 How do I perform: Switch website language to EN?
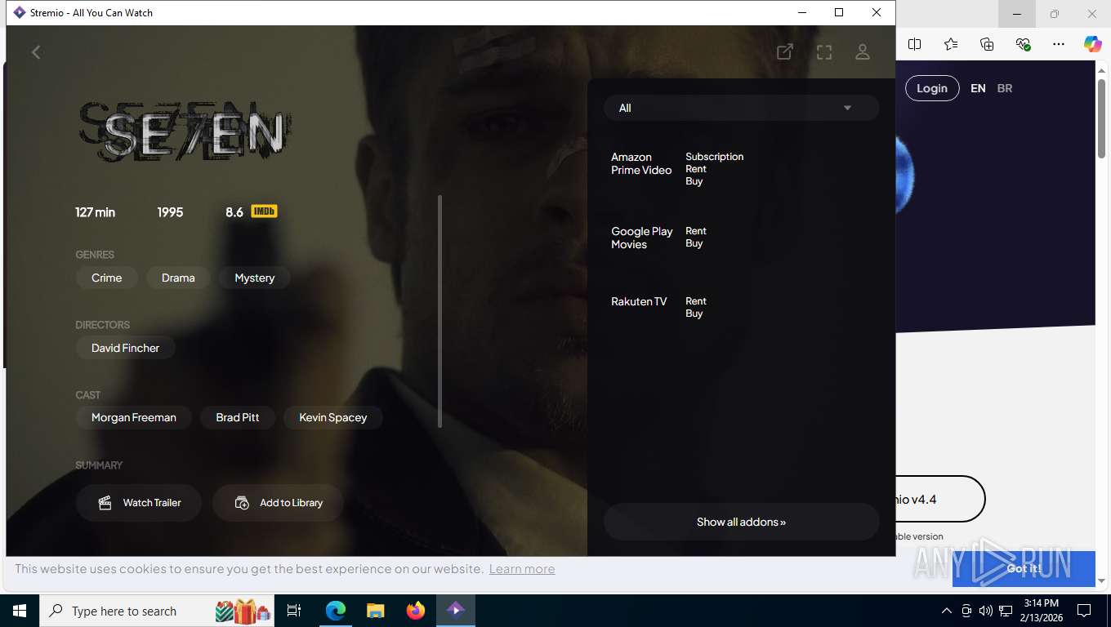pyautogui.click(x=978, y=88)
